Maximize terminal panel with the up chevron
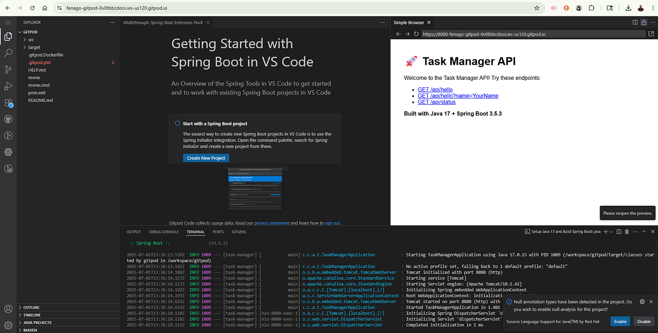This screenshot has height=333, width=658. point(643,232)
